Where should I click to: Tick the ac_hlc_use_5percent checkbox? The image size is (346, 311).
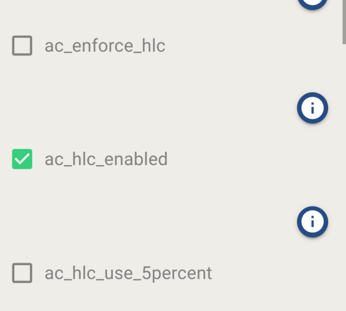coord(22,273)
